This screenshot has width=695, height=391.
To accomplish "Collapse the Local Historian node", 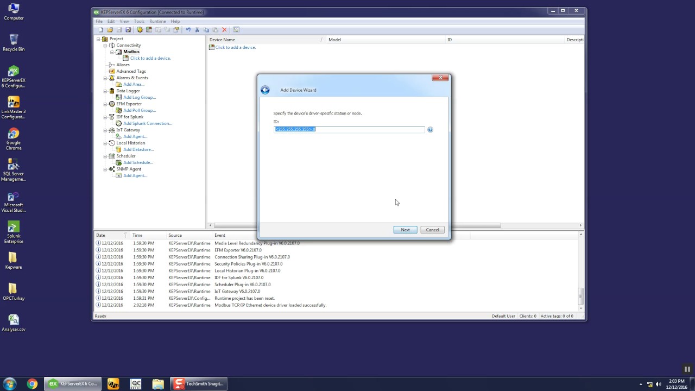I will coord(105,143).
